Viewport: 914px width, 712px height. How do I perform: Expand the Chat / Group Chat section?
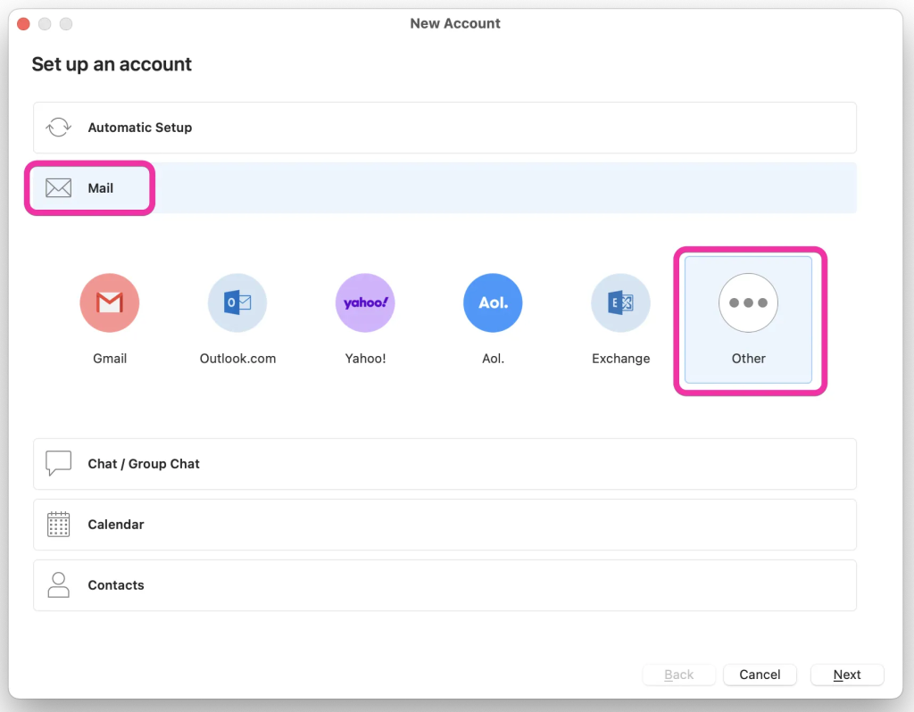click(445, 464)
